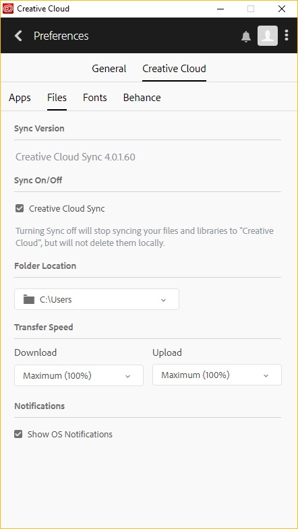
Task: Open the Behance sub-tab
Action: pos(142,98)
